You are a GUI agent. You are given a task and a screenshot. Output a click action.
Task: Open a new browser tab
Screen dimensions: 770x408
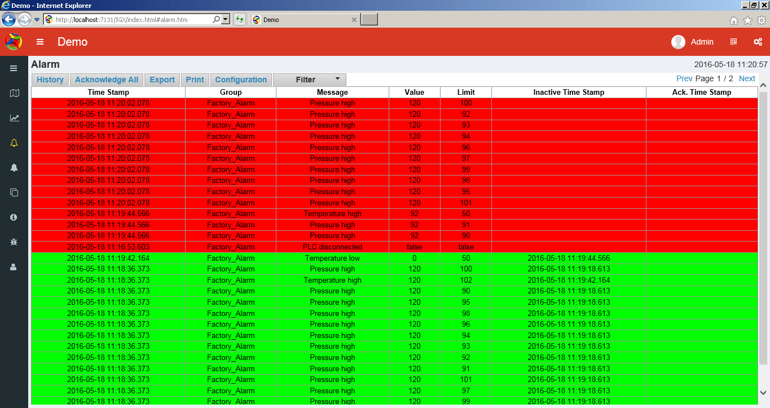coord(369,20)
